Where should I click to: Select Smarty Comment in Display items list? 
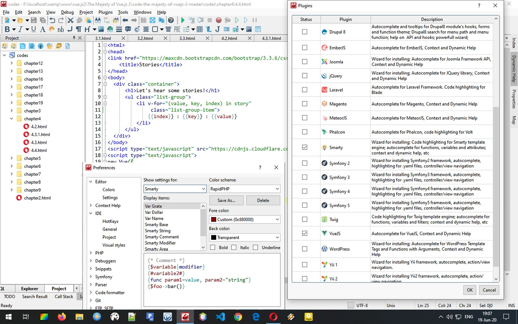point(162,237)
